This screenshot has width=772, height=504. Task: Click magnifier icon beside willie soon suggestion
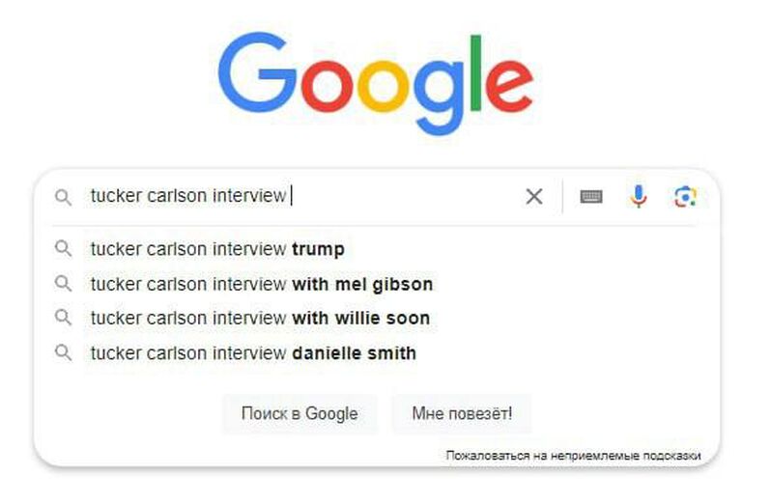pyautogui.click(x=64, y=318)
